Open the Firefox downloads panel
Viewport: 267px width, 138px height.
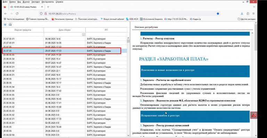(x=242, y=14)
